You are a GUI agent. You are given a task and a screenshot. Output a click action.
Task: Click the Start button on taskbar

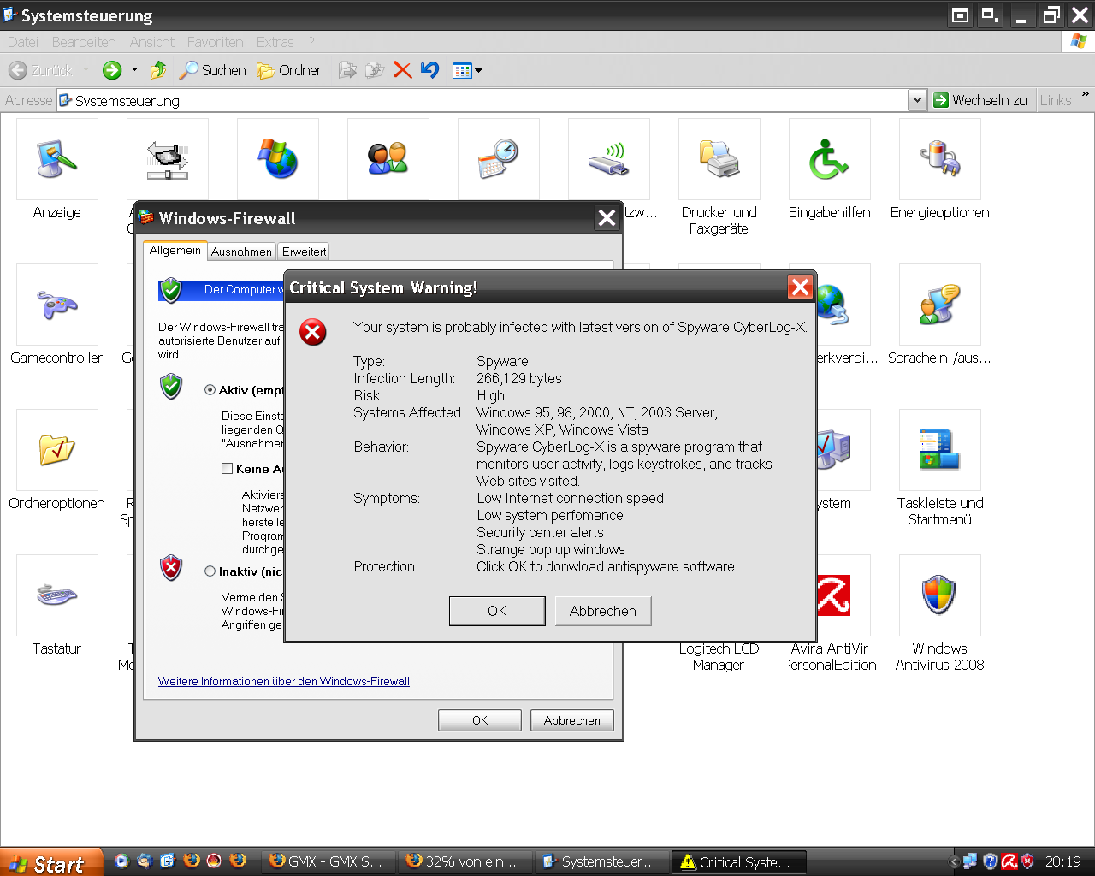(51, 862)
